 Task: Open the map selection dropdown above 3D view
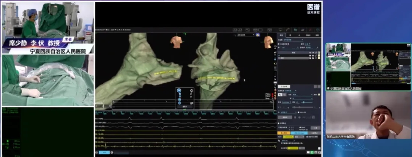click(x=246, y=35)
